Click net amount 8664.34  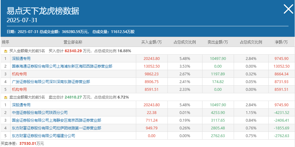coord(281,74)
